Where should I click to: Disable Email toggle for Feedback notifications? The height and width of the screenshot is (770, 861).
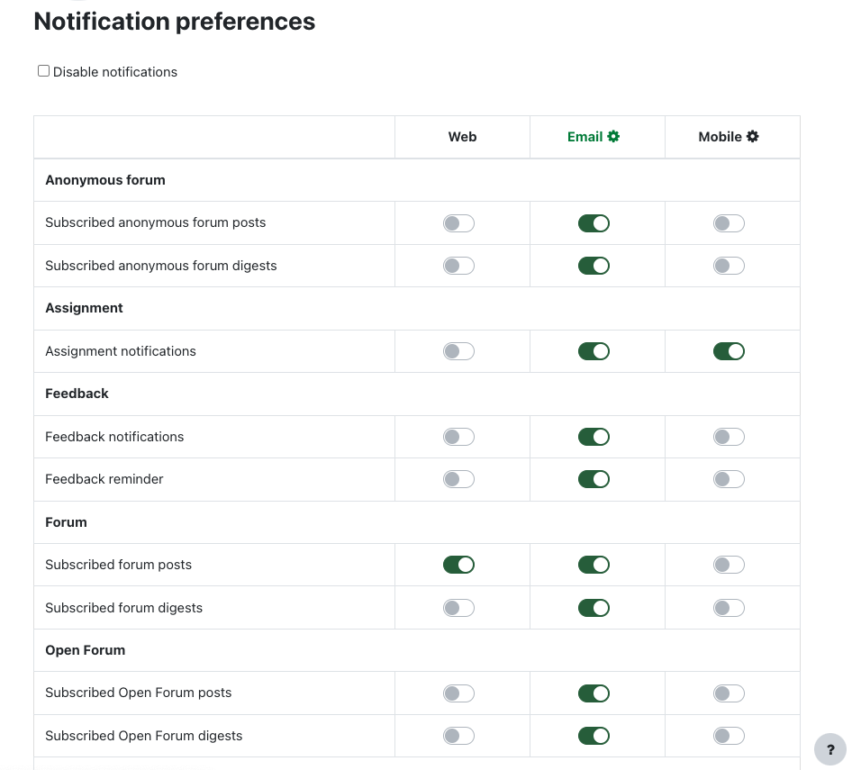tap(594, 437)
